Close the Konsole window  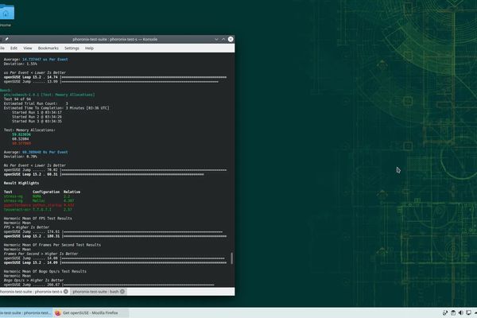coord(231,39)
